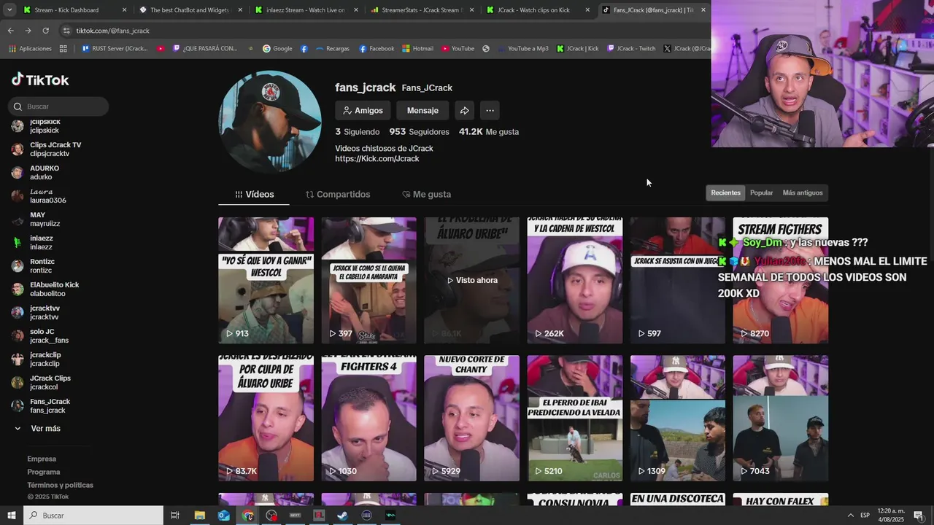This screenshot has width=934, height=525.
Task: Open Outlook from the taskbar
Action: [x=223, y=516]
